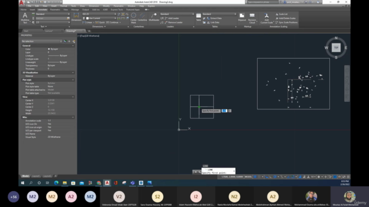Open the AutoCAD application menu logo
This screenshot has width=369, height=207.
[21, 2]
